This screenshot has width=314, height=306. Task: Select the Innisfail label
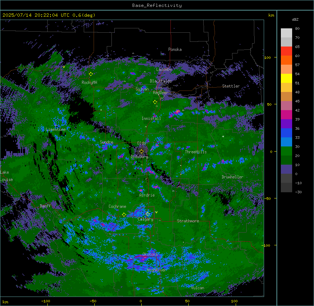pyautogui.click(x=151, y=118)
